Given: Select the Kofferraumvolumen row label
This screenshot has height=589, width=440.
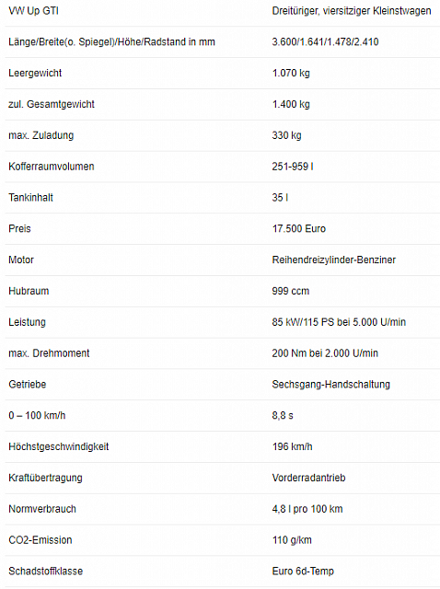Looking at the screenshot, I should tap(52, 167).
